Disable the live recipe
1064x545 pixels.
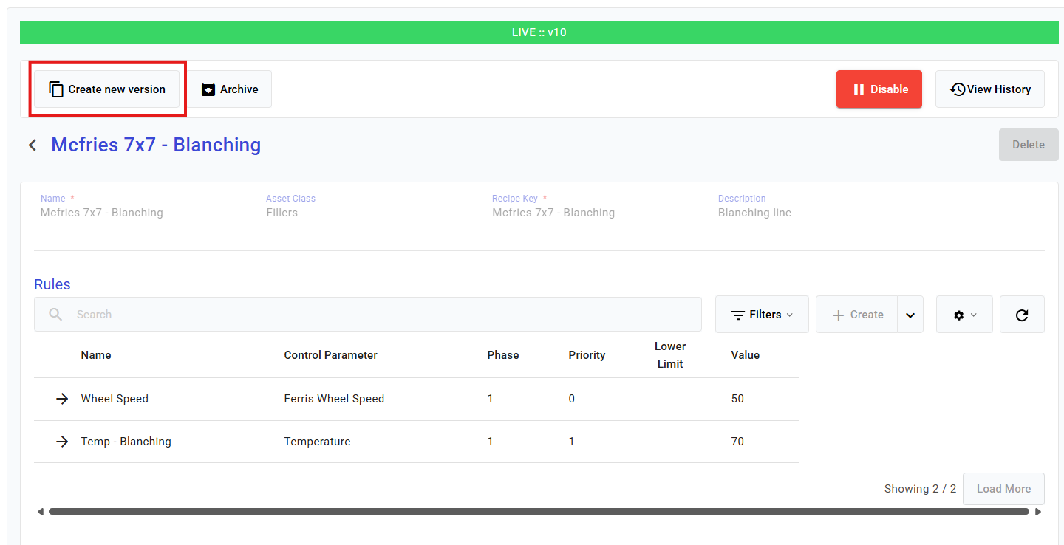pos(879,89)
